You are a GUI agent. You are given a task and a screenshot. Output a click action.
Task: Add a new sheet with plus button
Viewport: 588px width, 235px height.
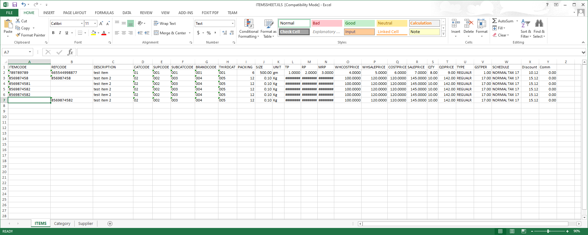110,224
